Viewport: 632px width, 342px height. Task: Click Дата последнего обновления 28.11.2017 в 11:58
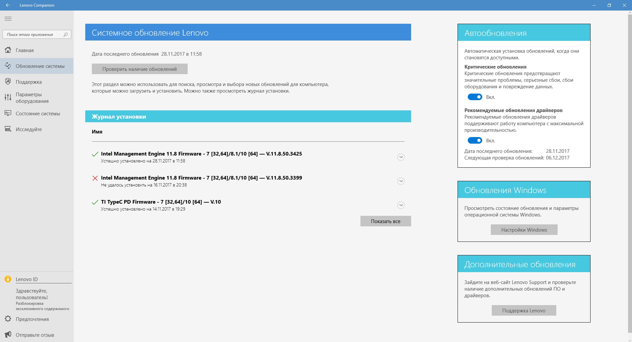pyautogui.click(x=147, y=54)
